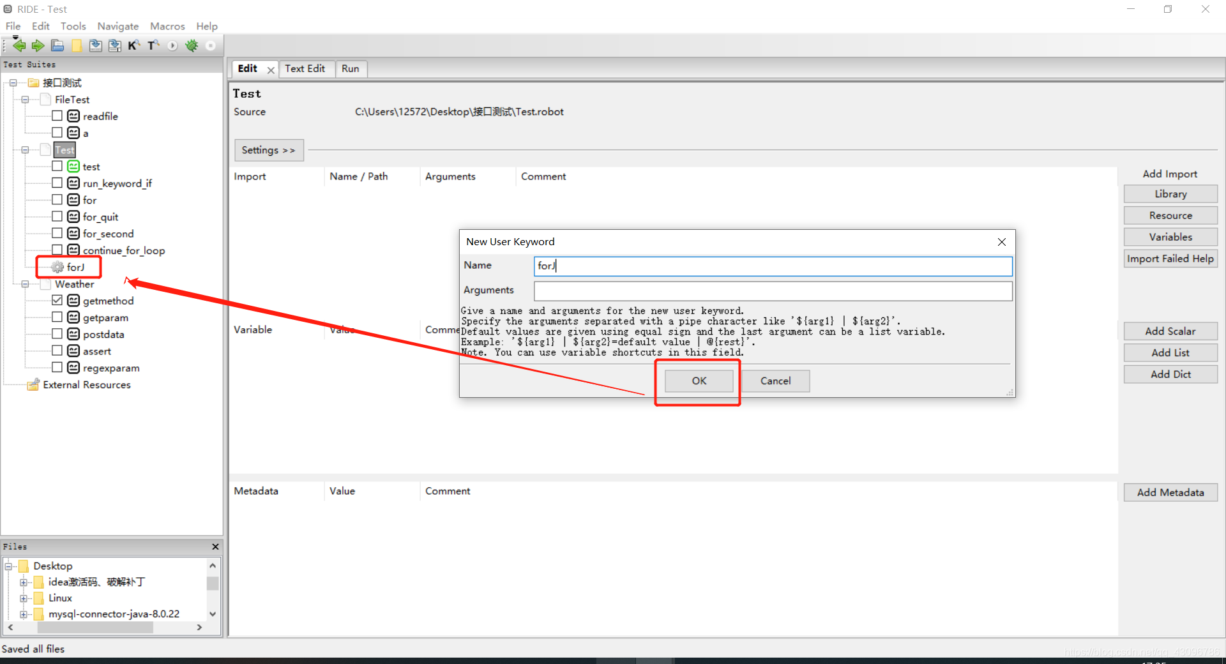Select the 'a' test case icon
The image size is (1226, 664).
[73, 132]
